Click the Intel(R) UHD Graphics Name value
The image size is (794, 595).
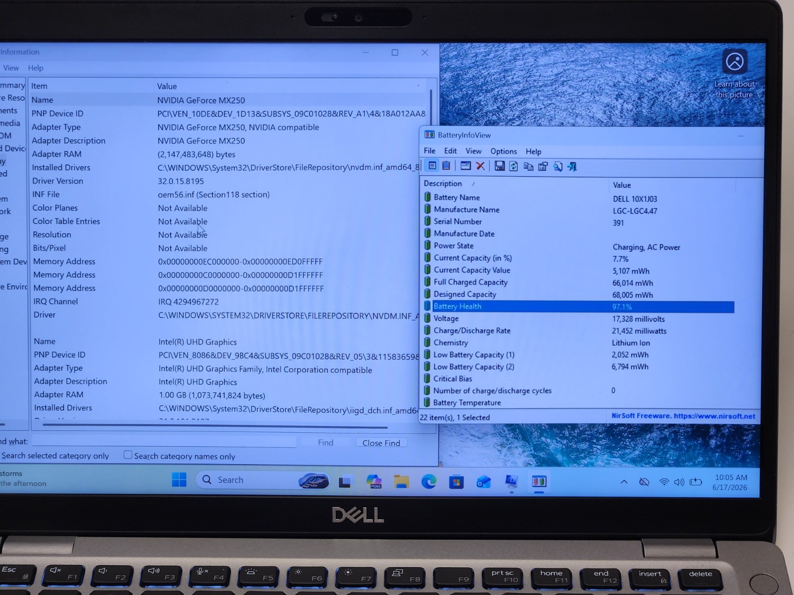pos(198,342)
